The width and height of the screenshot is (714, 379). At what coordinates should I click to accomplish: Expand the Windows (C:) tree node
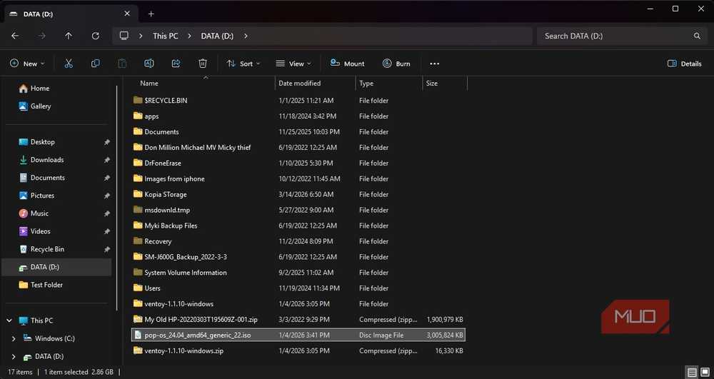[x=13, y=338]
